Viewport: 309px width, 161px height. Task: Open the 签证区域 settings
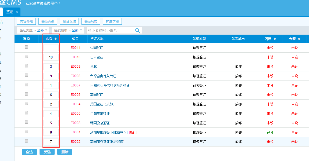pyautogui.click(x=69, y=21)
